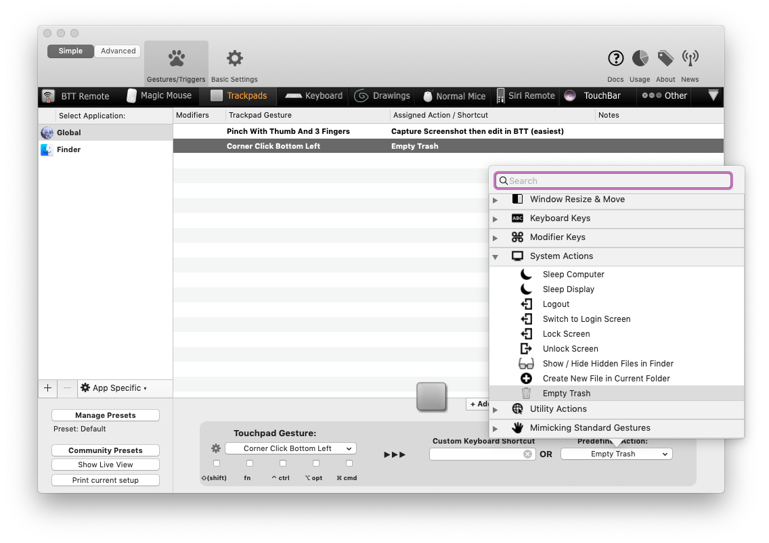Switch to the Other tab

pos(665,95)
